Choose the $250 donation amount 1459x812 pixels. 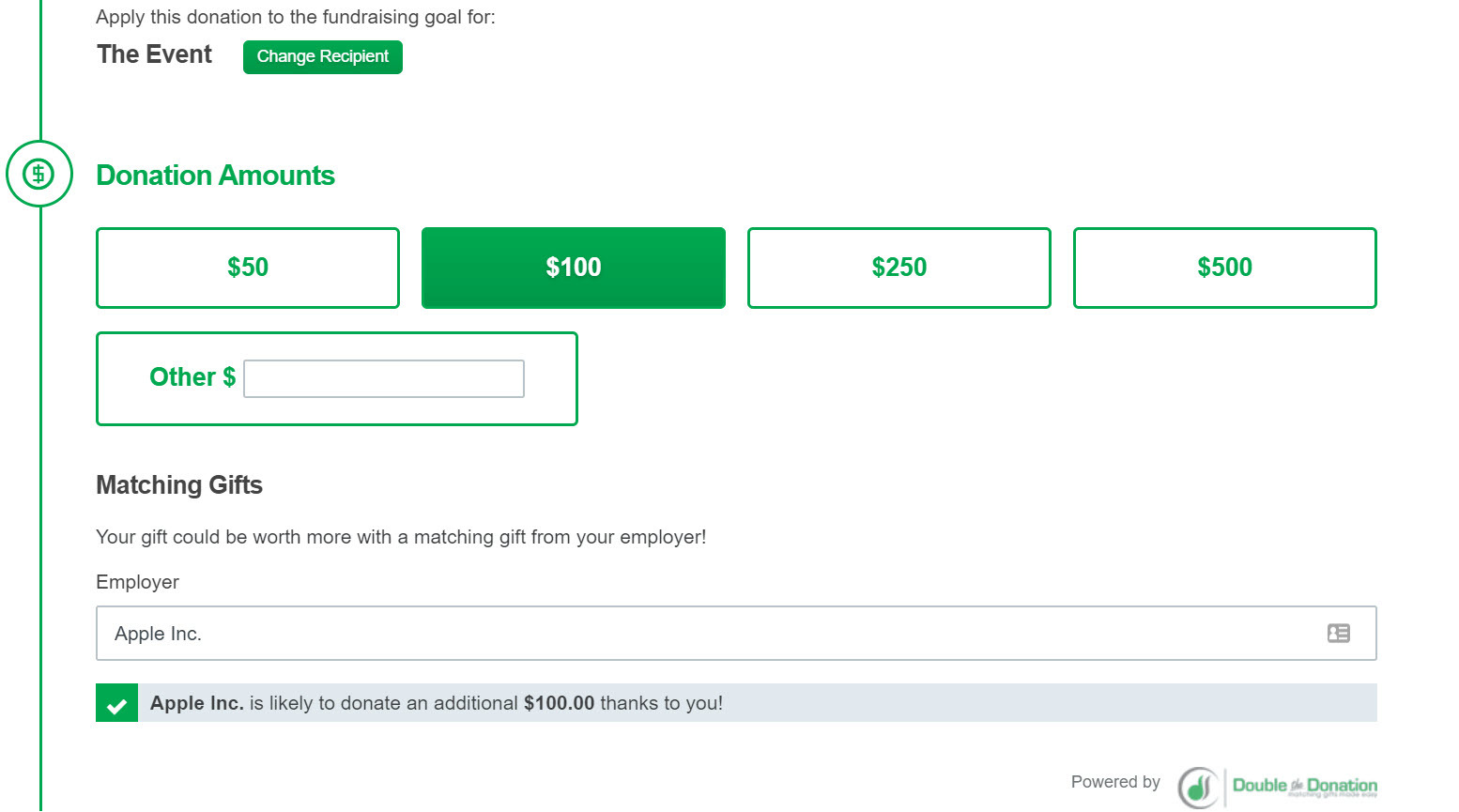(x=899, y=268)
